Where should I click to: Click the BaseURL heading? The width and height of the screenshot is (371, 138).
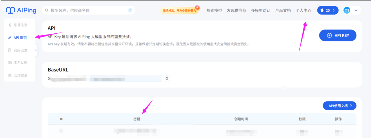pyautogui.click(x=58, y=70)
